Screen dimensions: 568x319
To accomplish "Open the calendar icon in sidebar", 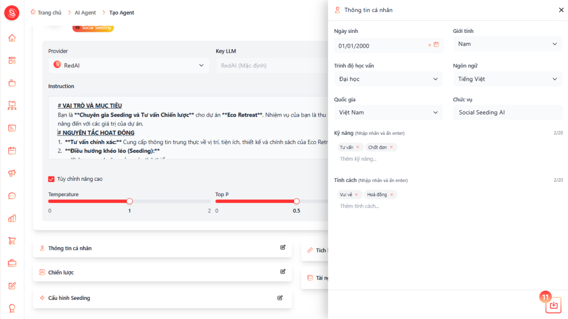I will (x=12, y=151).
